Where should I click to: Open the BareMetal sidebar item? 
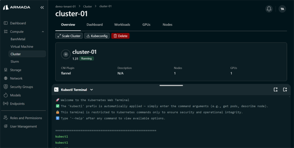click(18, 39)
